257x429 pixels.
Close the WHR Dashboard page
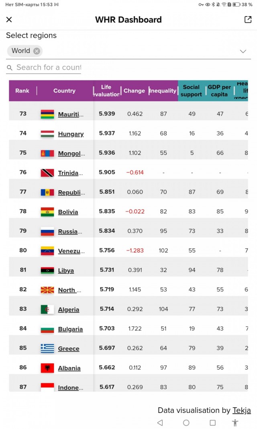(x=9, y=20)
